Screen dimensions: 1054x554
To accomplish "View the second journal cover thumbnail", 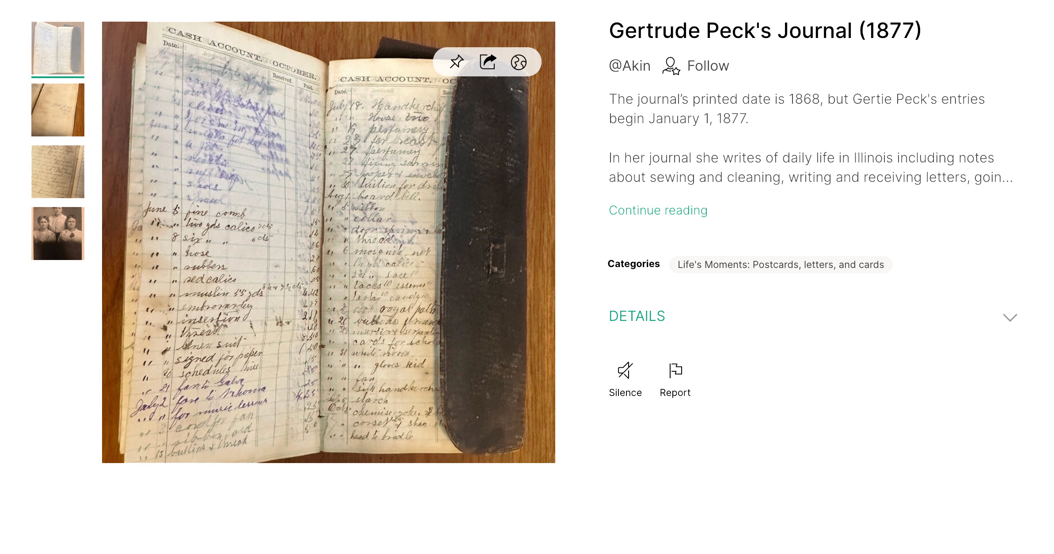I will coord(58,110).
